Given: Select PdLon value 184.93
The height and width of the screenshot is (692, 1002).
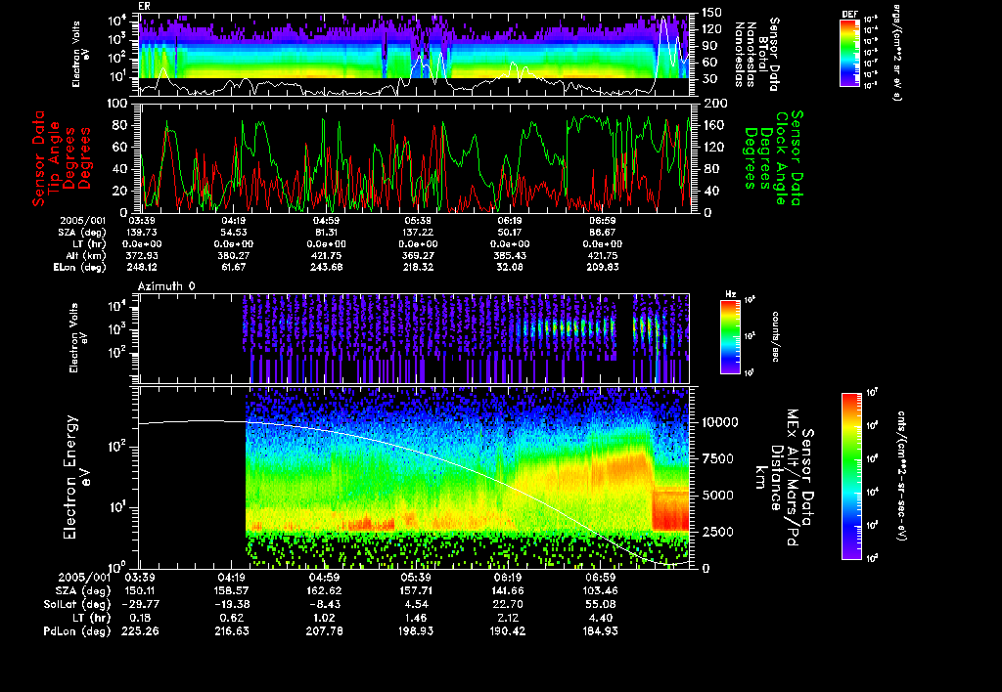Looking at the screenshot, I should (x=600, y=630).
